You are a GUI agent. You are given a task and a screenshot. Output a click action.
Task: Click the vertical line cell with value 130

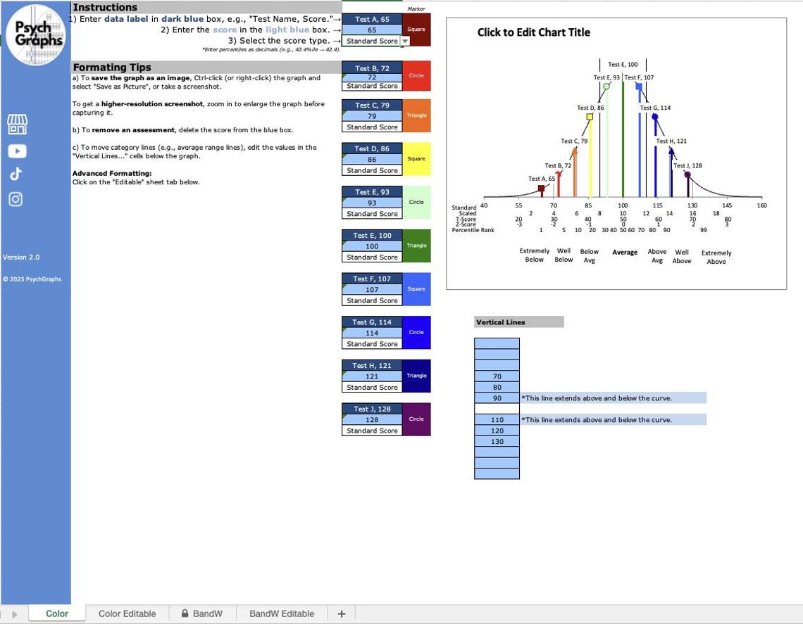497,441
